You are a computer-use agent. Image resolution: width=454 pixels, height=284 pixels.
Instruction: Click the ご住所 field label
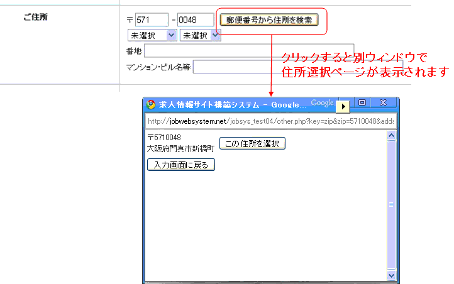(x=36, y=17)
